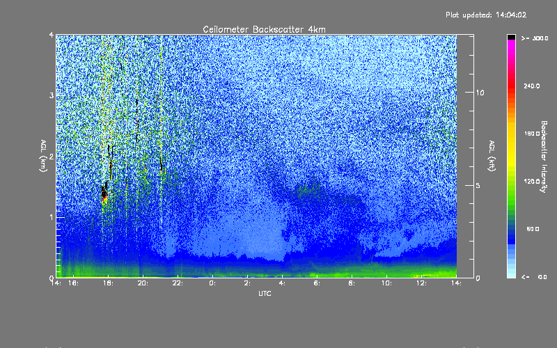This screenshot has height=348, width=557.
Task: Click the 'AGL (kft)' right axis label
Action: (x=492, y=156)
